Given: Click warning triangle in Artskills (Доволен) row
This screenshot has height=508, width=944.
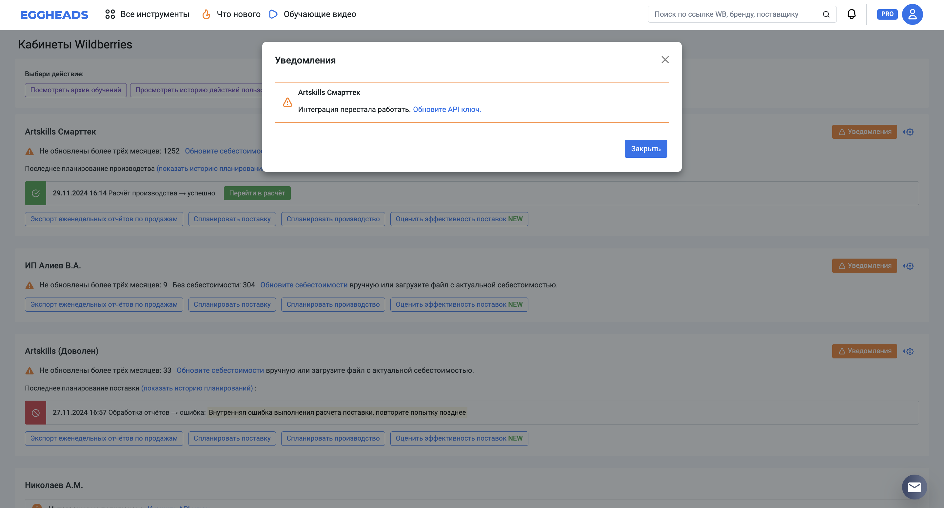Looking at the screenshot, I should click(x=29, y=371).
